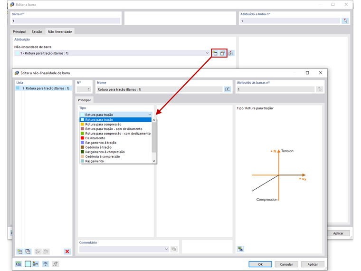Select 'Cedência à tração' option
The height and width of the screenshot is (271, 361).
pyautogui.click(x=115, y=147)
